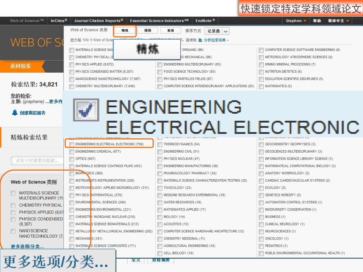Check PHYSICS PARTICLES FIELDS (87) checkbox

click(x=160, y=79)
